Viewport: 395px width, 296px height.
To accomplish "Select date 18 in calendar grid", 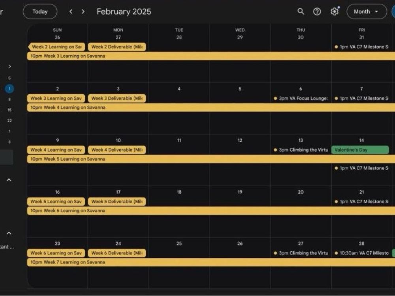I will point(179,192).
